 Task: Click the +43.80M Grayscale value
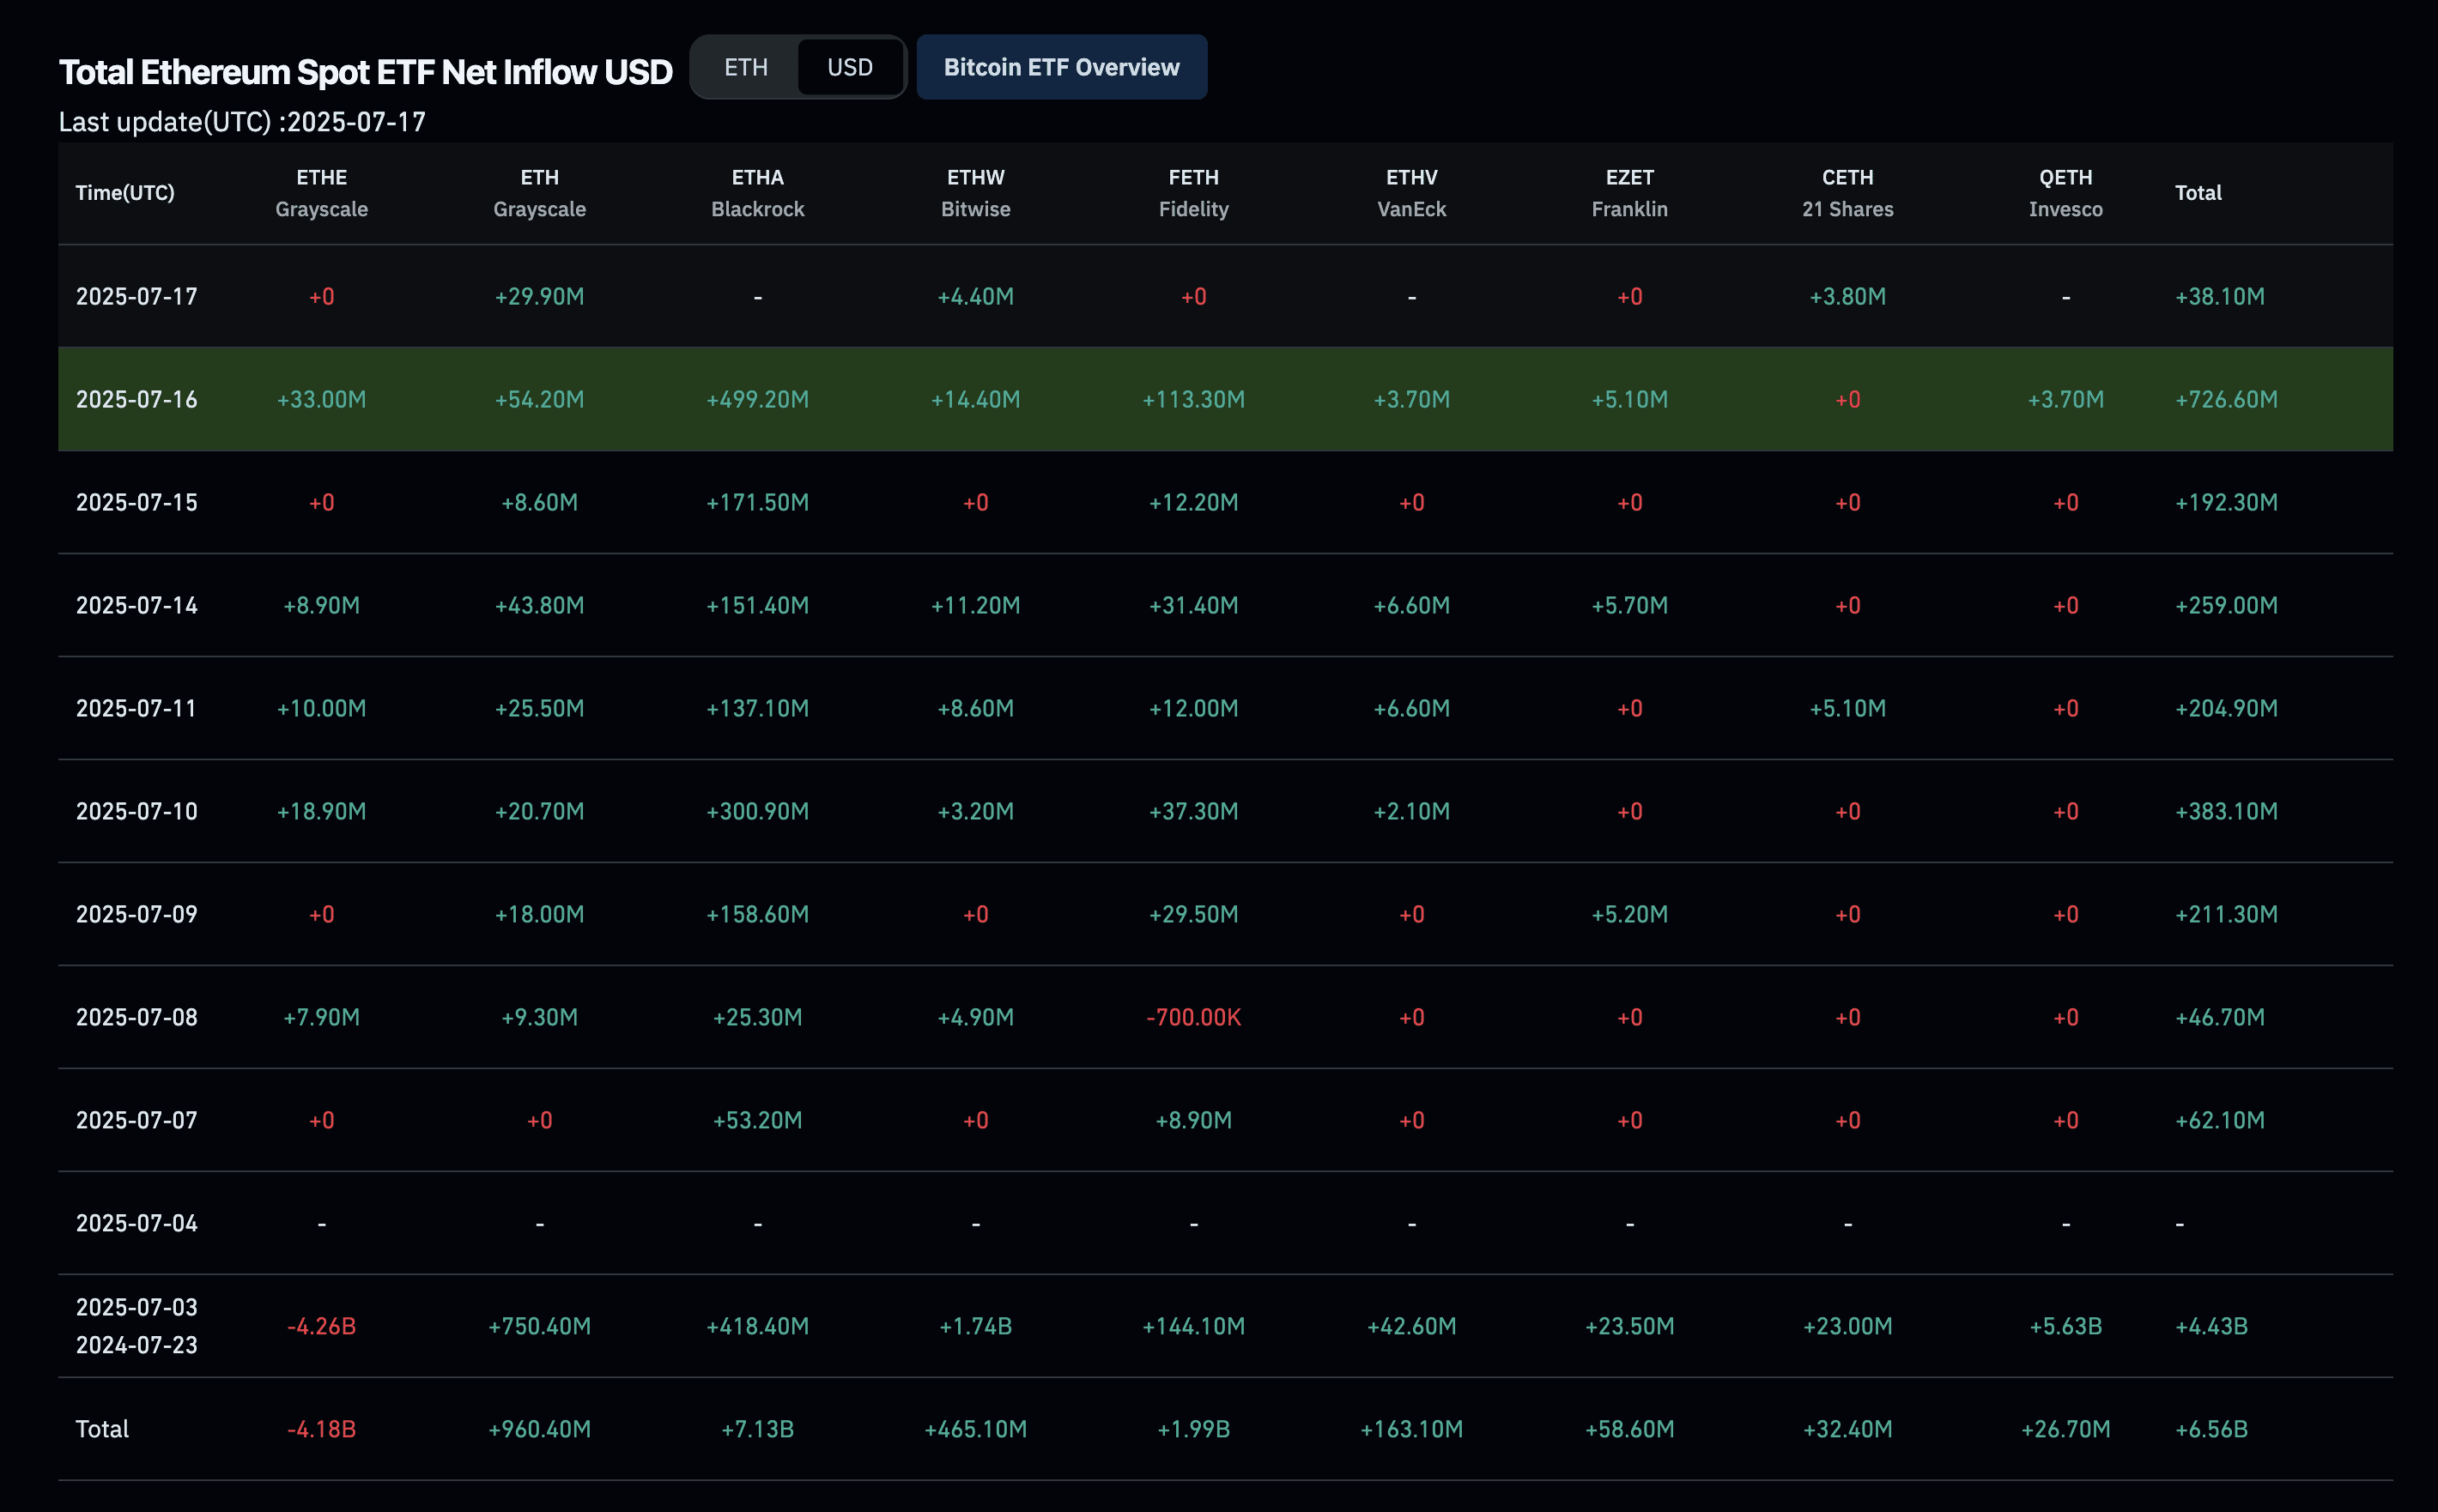pyautogui.click(x=539, y=606)
